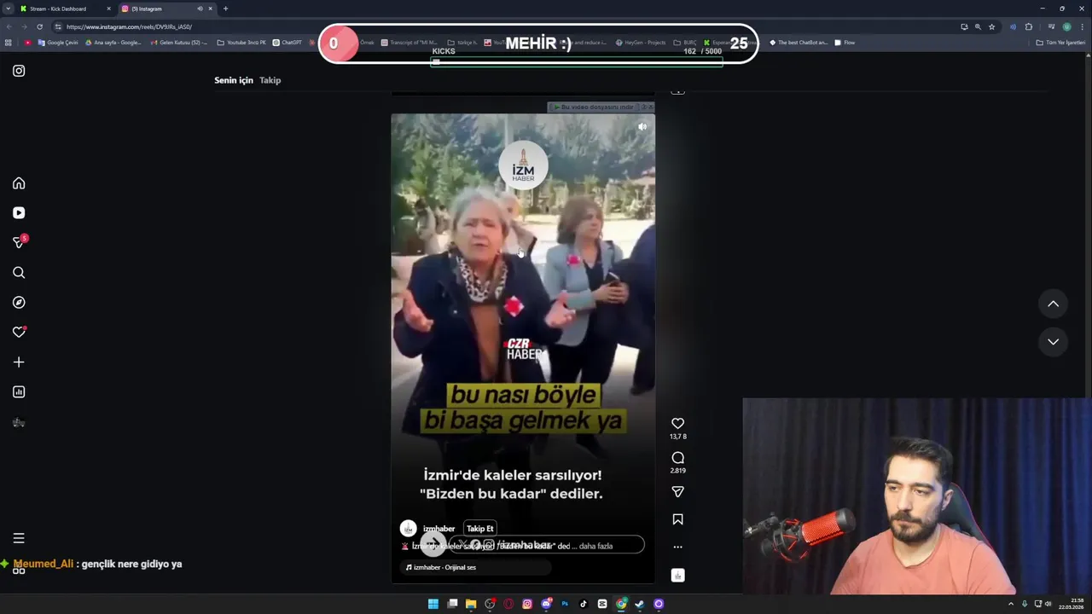Mute the reel via speaker icon
The width and height of the screenshot is (1092, 614).
click(x=642, y=127)
